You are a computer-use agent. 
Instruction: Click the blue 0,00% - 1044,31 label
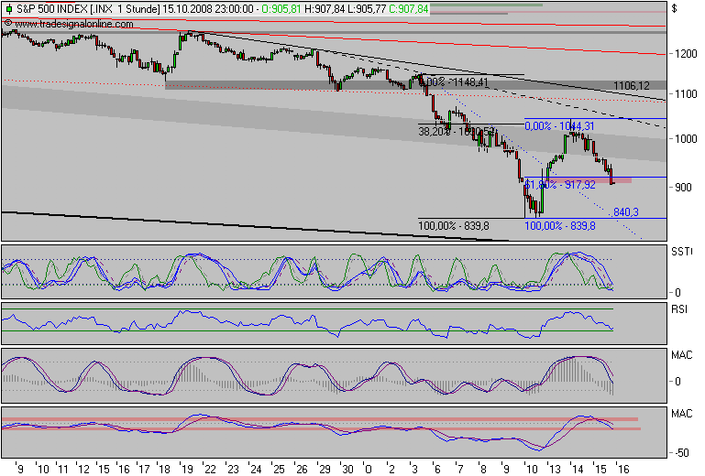coord(559,126)
